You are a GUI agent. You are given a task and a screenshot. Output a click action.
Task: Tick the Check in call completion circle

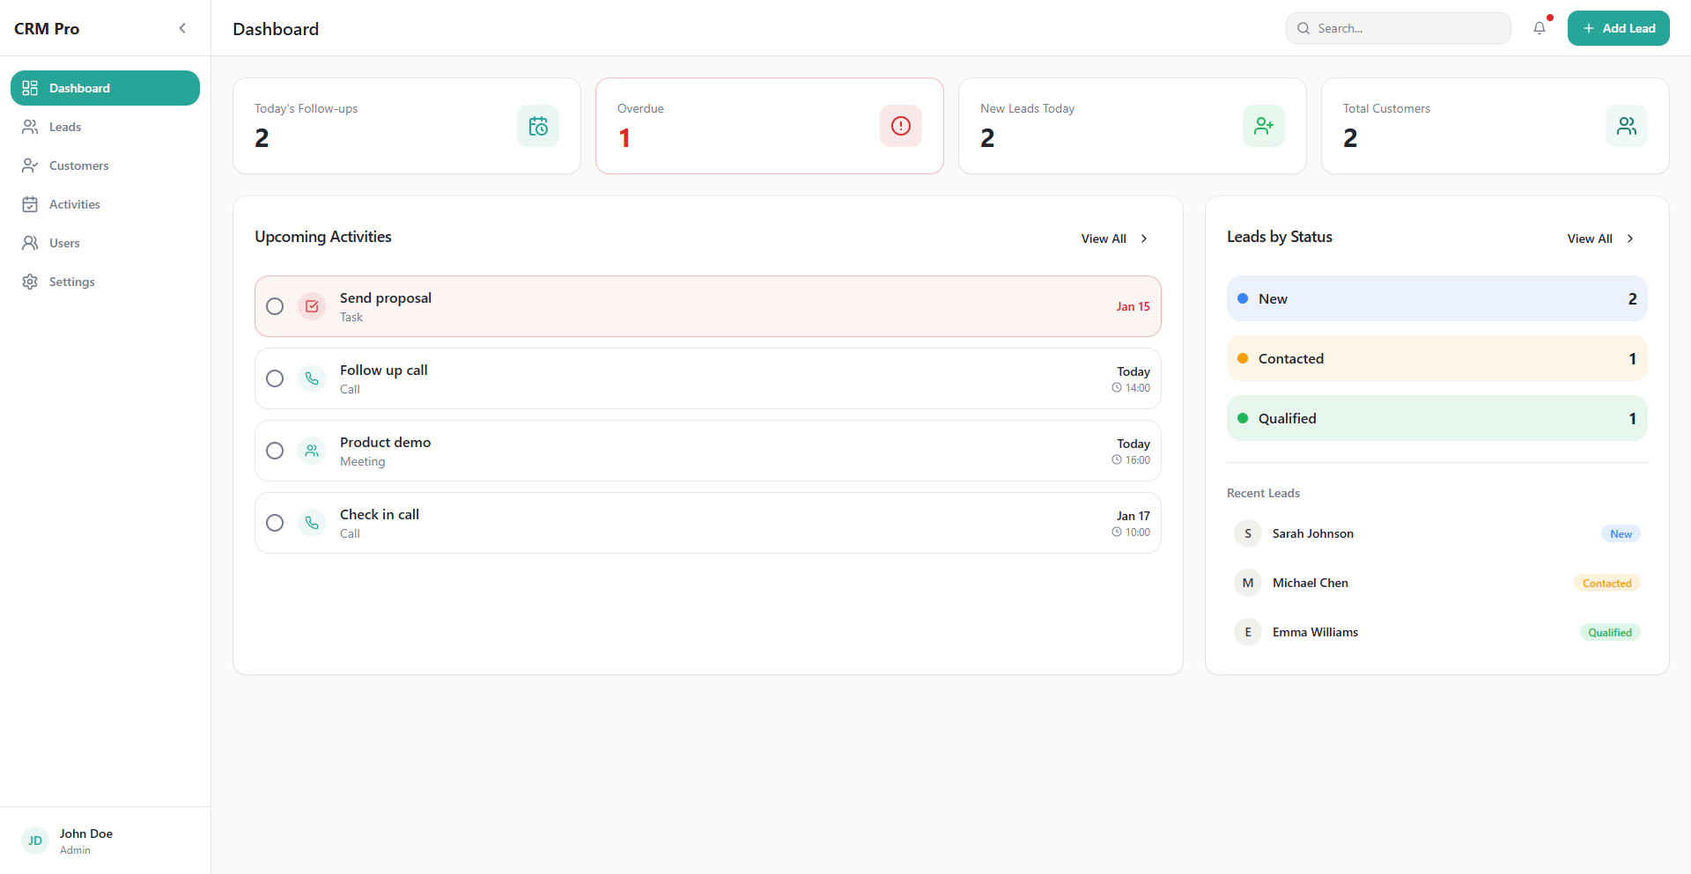click(275, 523)
